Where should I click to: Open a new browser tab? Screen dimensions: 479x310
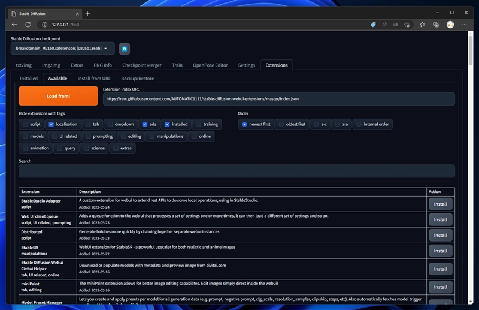(87, 13)
